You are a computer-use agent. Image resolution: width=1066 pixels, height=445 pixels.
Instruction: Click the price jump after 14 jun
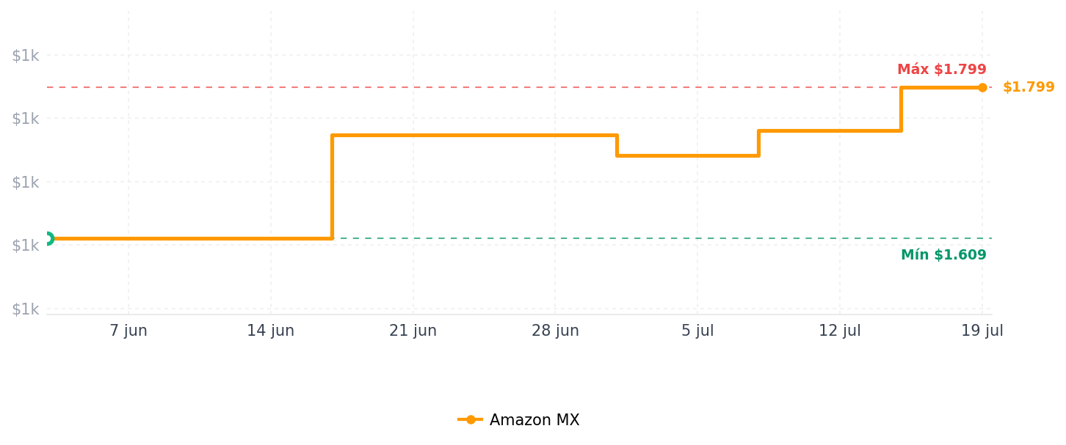coord(332,187)
